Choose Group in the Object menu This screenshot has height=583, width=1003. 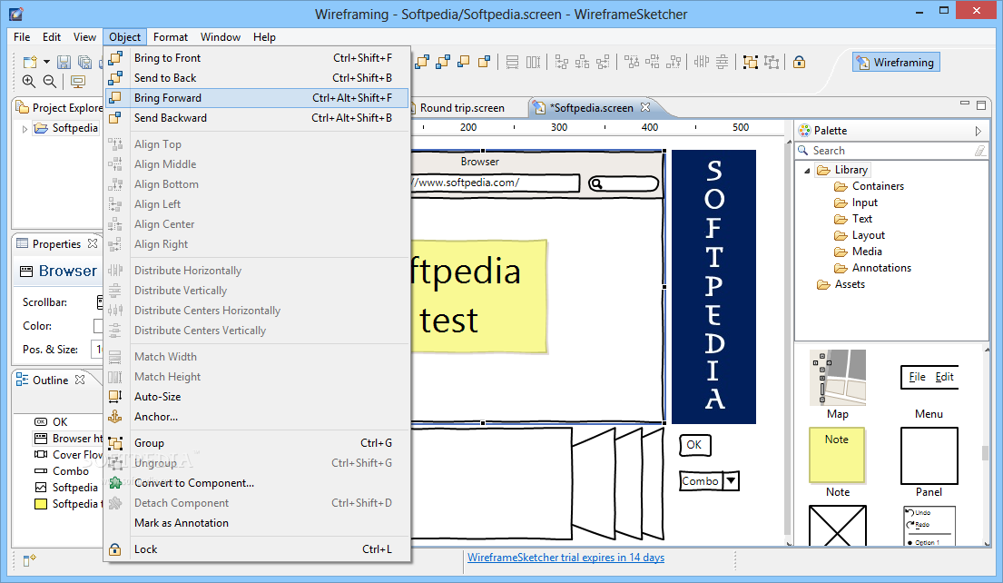click(257, 443)
